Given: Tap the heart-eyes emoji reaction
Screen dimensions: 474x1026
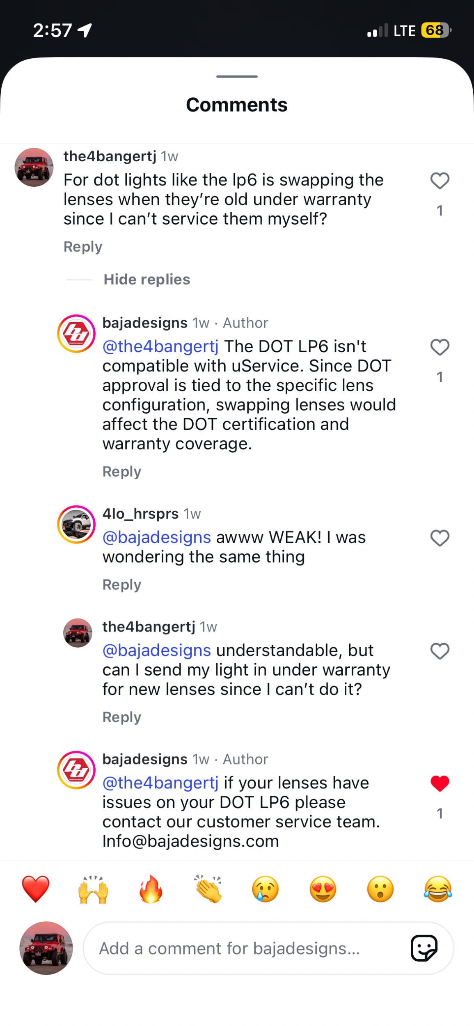Looking at the screenshot, I should tap(323, 889).
